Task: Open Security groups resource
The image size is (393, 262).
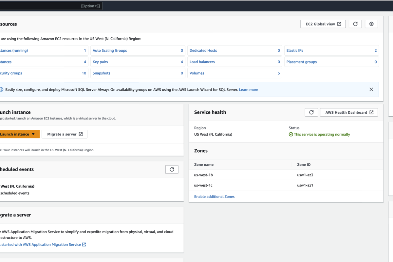Action: pos(11,73)
